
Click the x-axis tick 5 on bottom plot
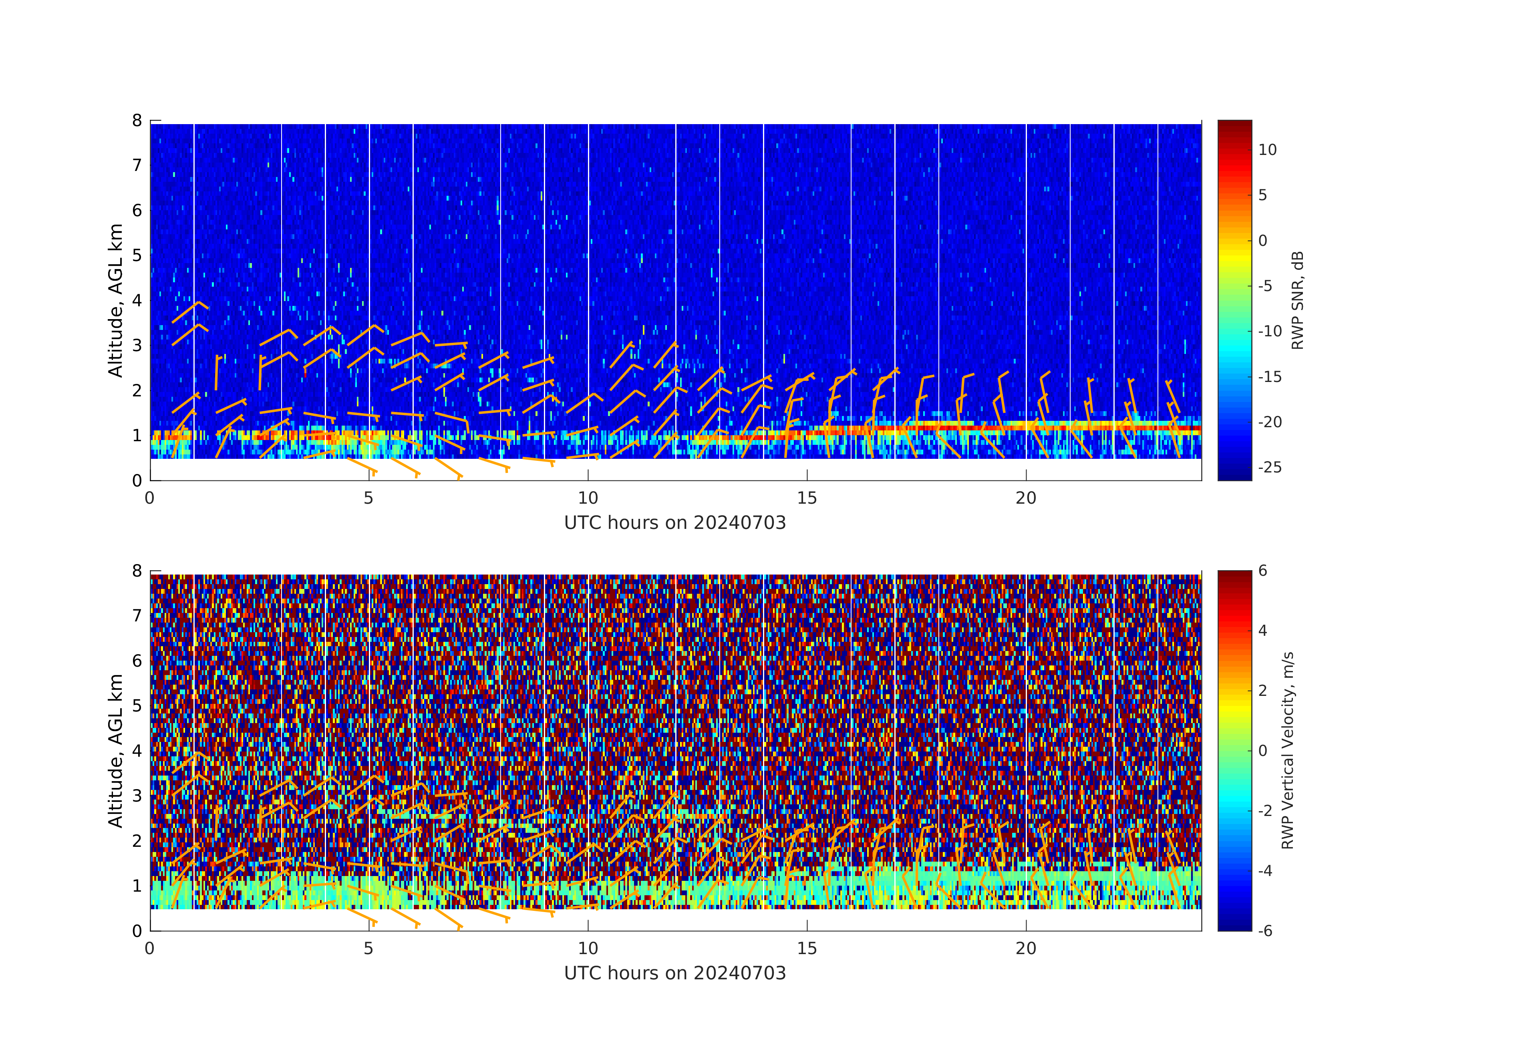click(x=368, y=949)
